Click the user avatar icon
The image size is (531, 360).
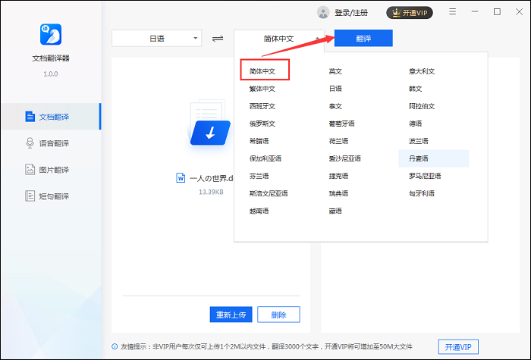(x=323, y=13)
